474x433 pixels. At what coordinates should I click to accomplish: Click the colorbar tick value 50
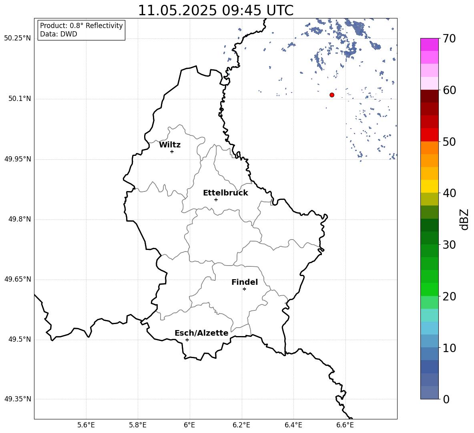pyautogui.click(x=449, y=141)
